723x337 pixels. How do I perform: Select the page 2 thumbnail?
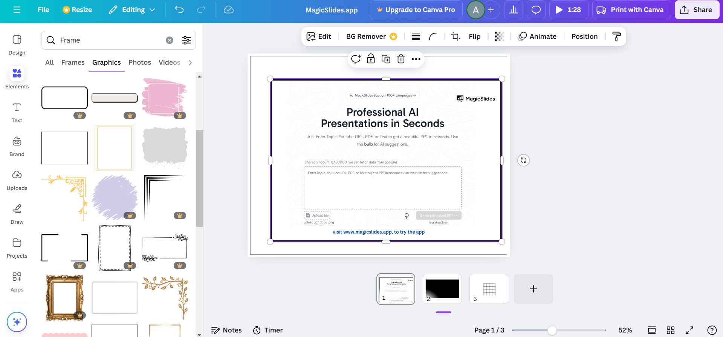[442, 289]
